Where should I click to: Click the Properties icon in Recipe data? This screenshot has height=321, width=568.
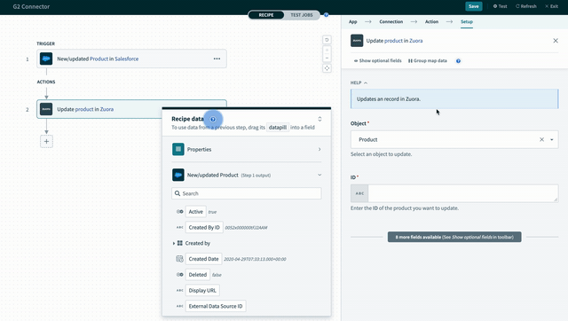177,149
